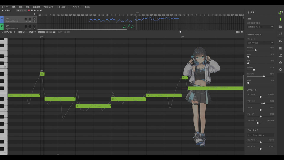Viewport: 284px width, 160px height.
Task: Toggle the parameter panel icon in piano roll toolbar
Action: click(x=54, y=32)
